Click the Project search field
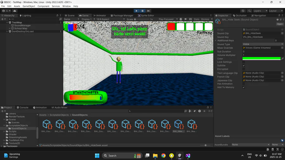The width and height of the screenshot is (285, 160). (156, 111)
